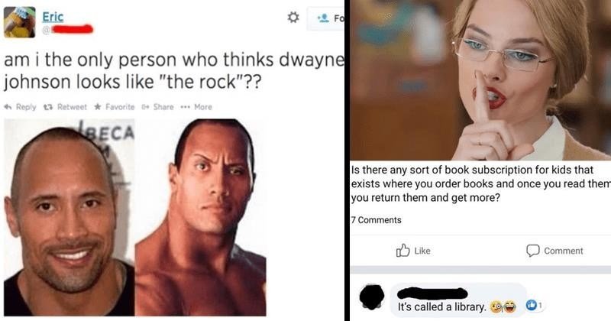Click the Follow button with person icon
This screenshot has height=321, width=611.
point(326,18)
